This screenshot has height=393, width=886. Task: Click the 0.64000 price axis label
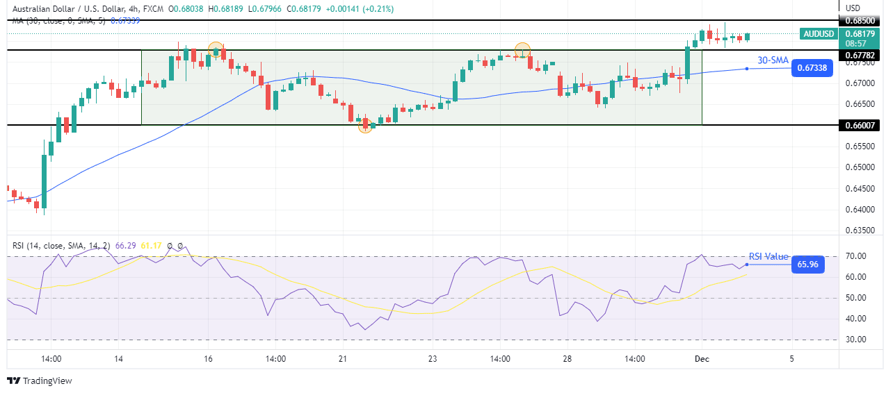pyautogui.click(x=859, y=210)
